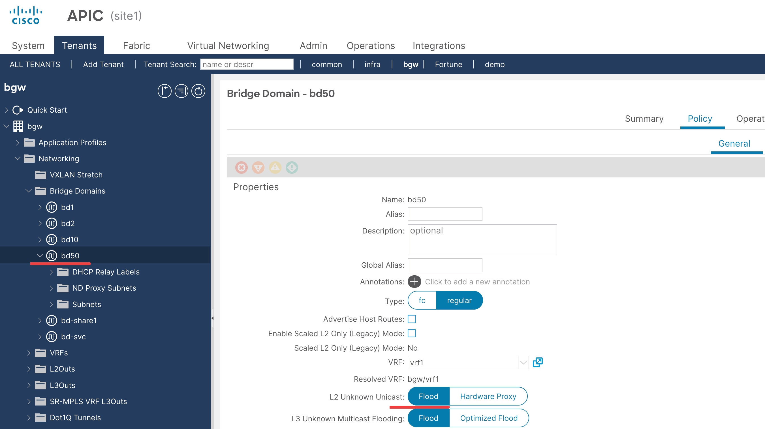Viewport: 765px width, 429px height.
Task: Click the first round toolbar icon next to bgw
Action: [164, 91]
